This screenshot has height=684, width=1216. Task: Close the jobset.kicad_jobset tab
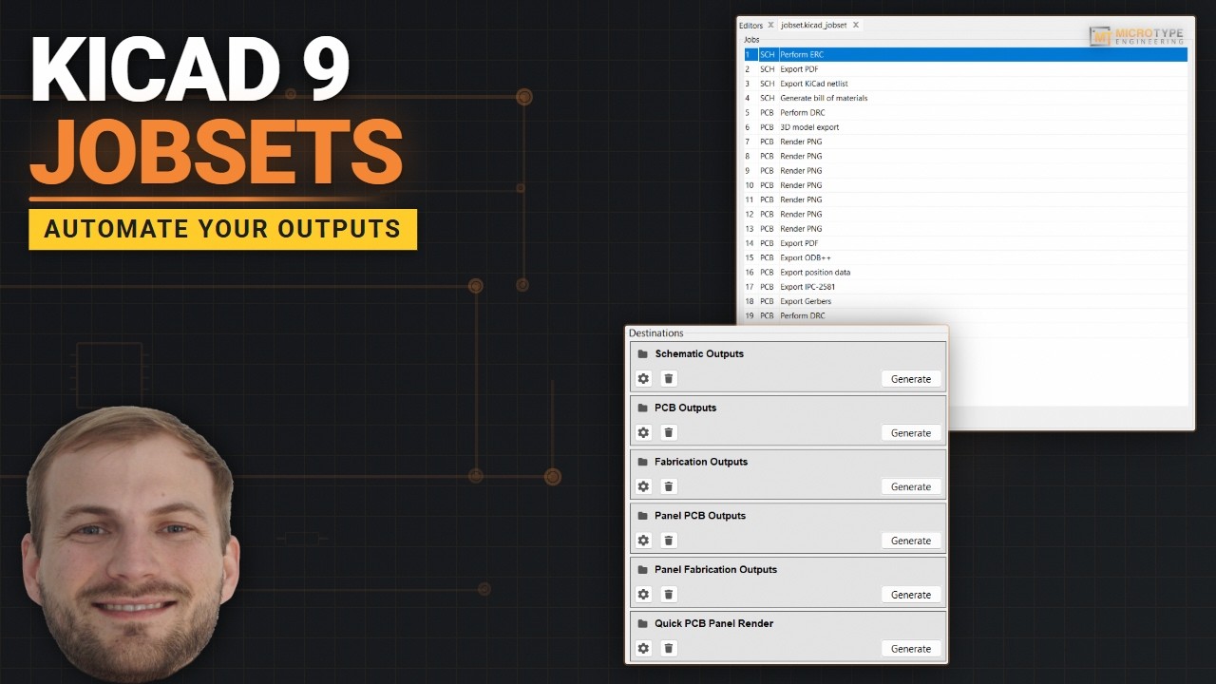click(x=856, y=26)
